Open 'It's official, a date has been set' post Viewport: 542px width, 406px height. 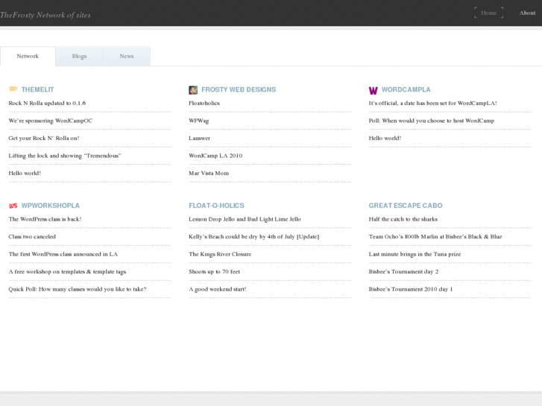click(x=432, y=103)
